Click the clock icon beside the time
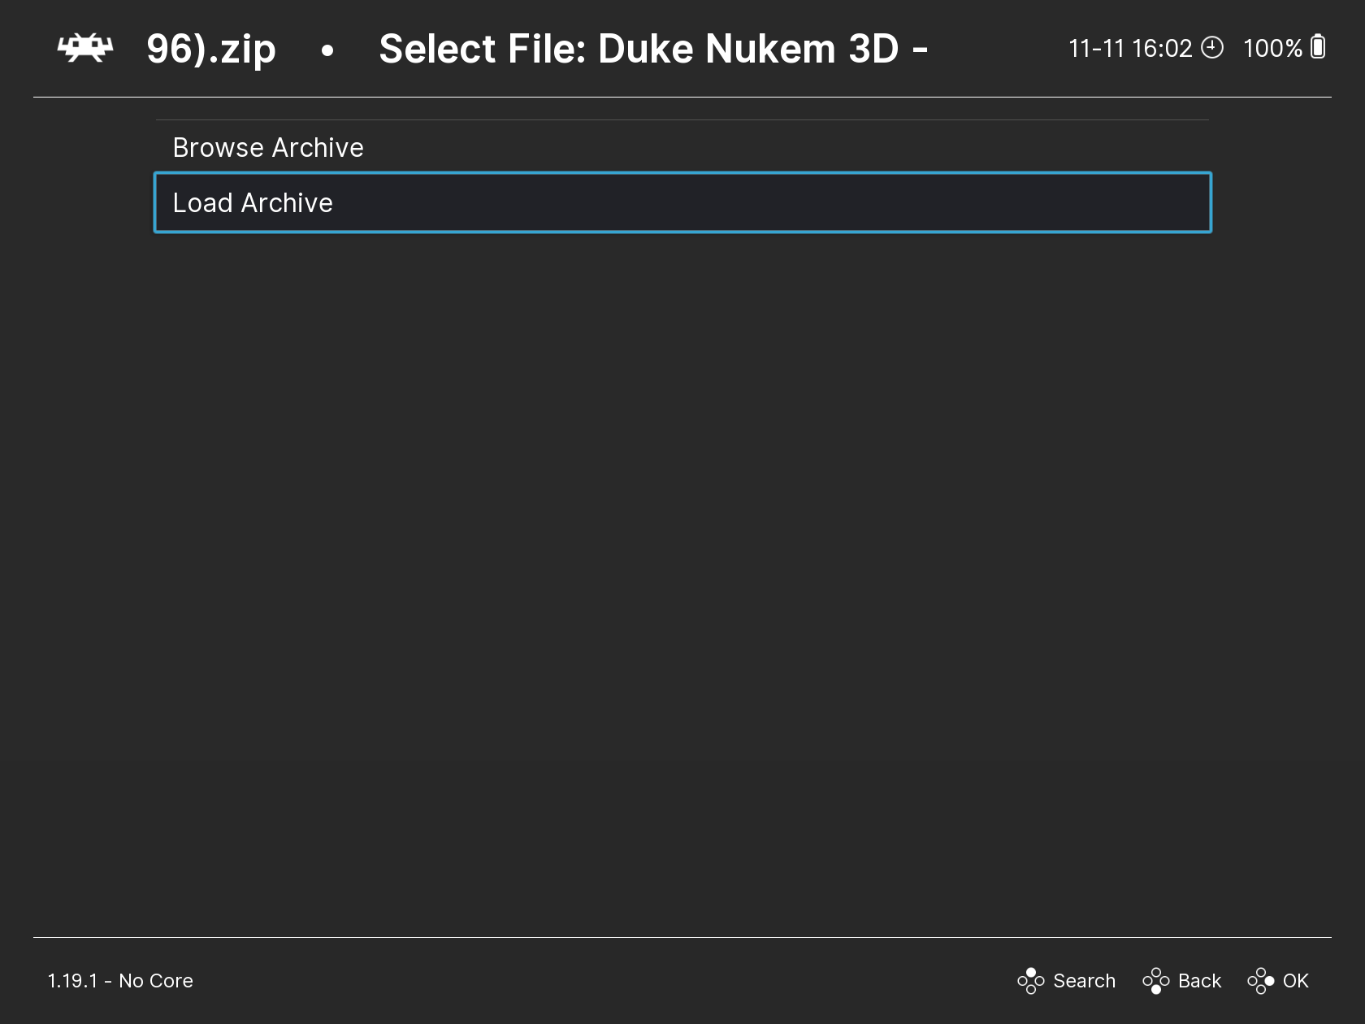This screenshot has height=1024, width=1365. pyautogui.click(x=1211, y=48)
